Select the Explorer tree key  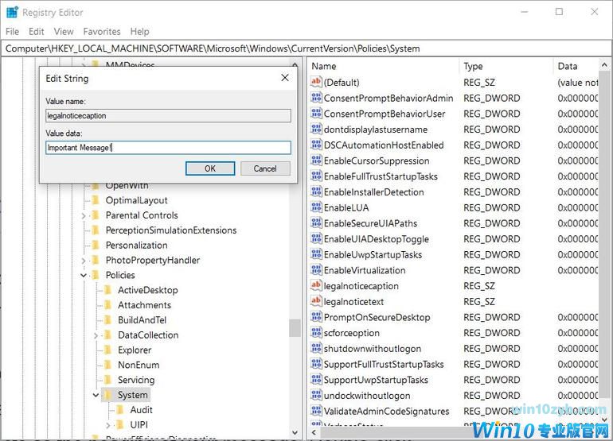(135, 350)
